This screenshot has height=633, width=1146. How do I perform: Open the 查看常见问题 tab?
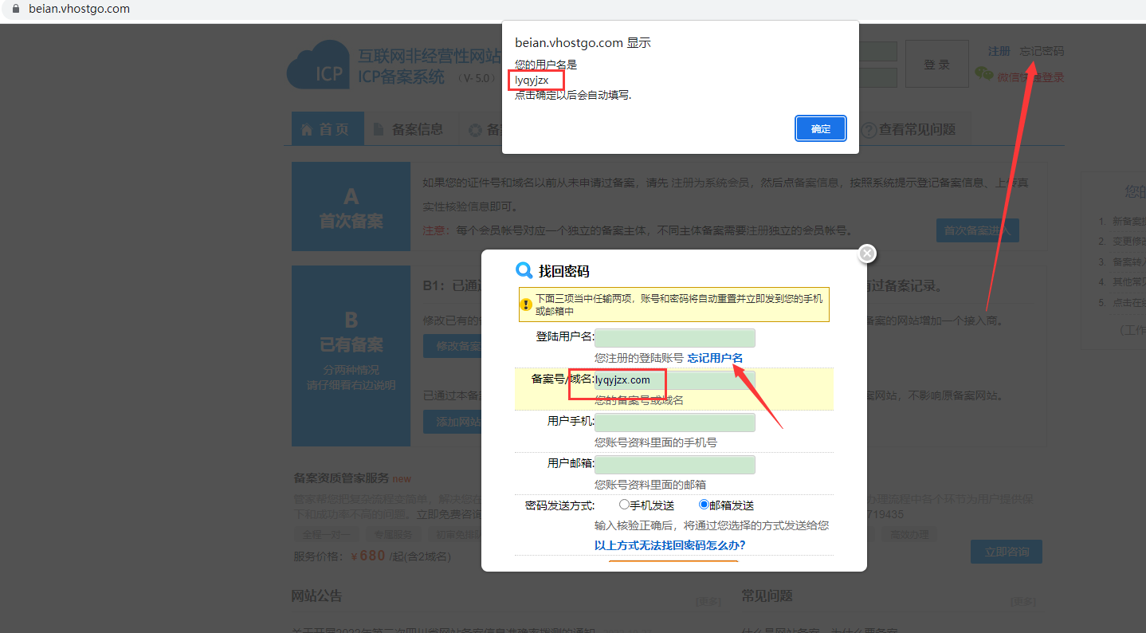916,129
